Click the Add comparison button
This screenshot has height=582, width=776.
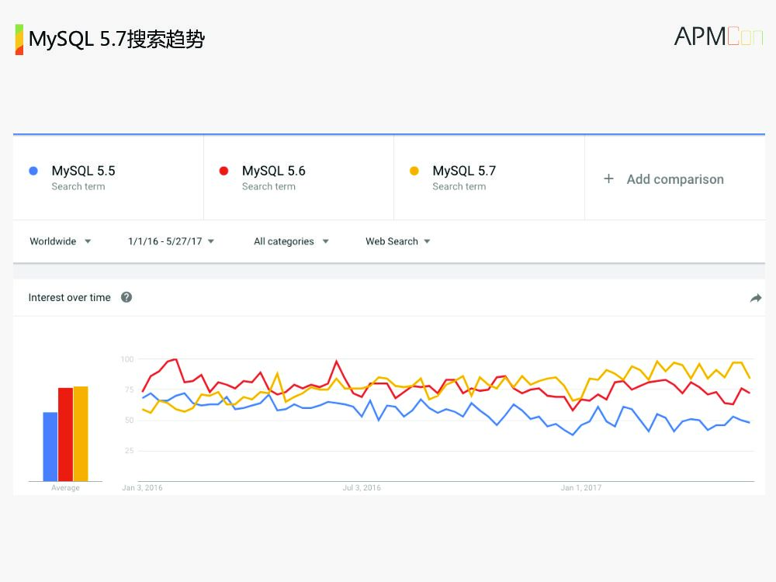pyautogui.click(x=674, y=179)
